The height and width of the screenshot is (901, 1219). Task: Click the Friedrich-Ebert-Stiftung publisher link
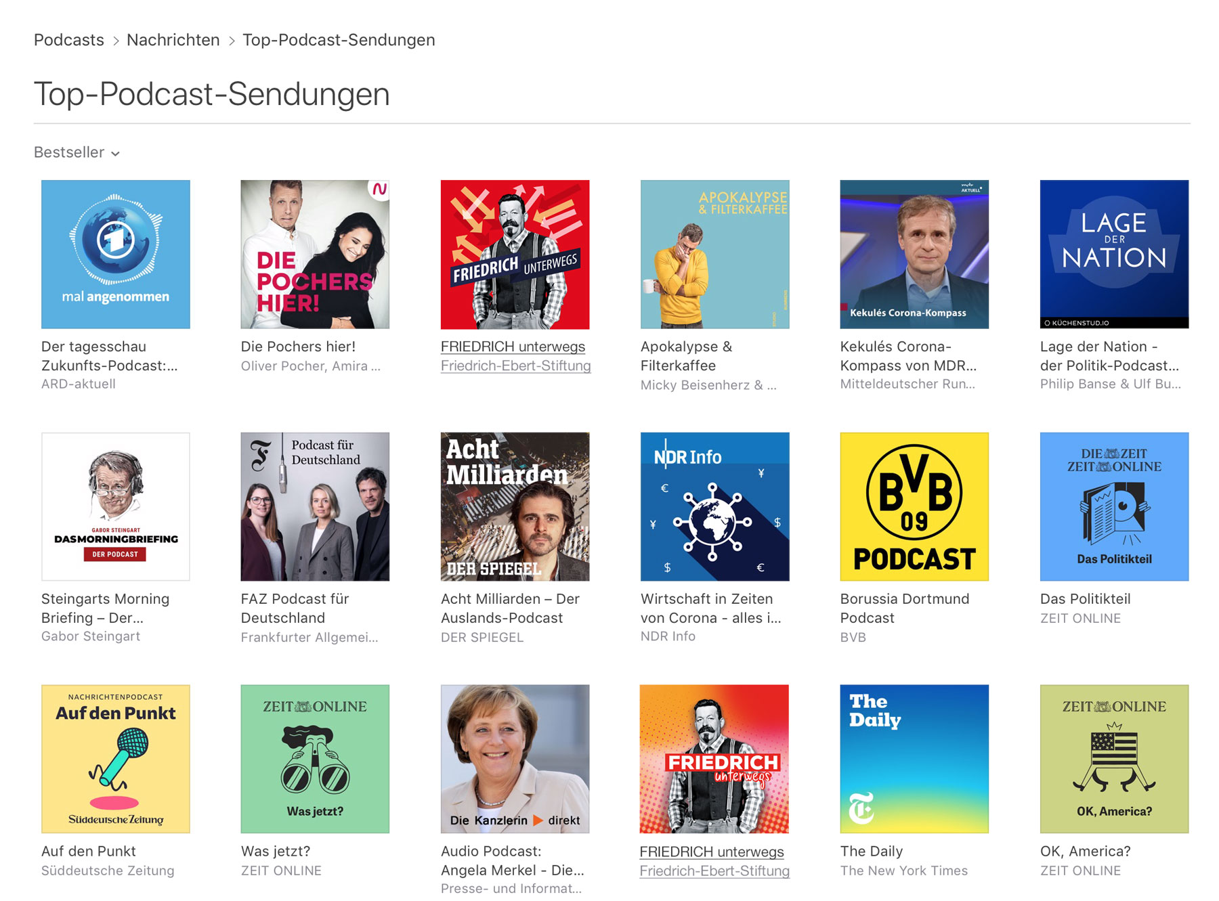[x=515, y=366]
